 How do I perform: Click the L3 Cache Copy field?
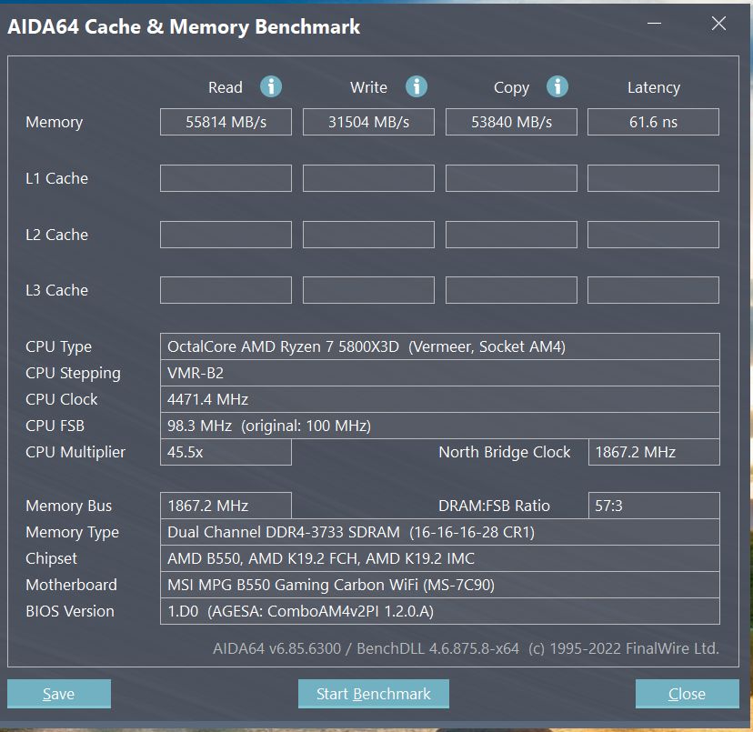(511, 290)
